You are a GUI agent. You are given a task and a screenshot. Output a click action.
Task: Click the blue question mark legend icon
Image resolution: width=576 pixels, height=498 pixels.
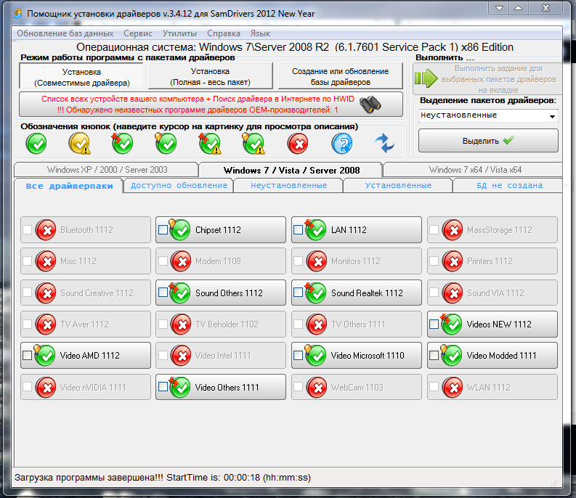point(341,143)
